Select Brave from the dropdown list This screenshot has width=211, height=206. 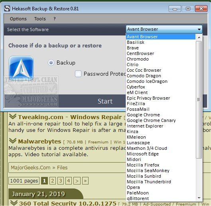[161, 48]
